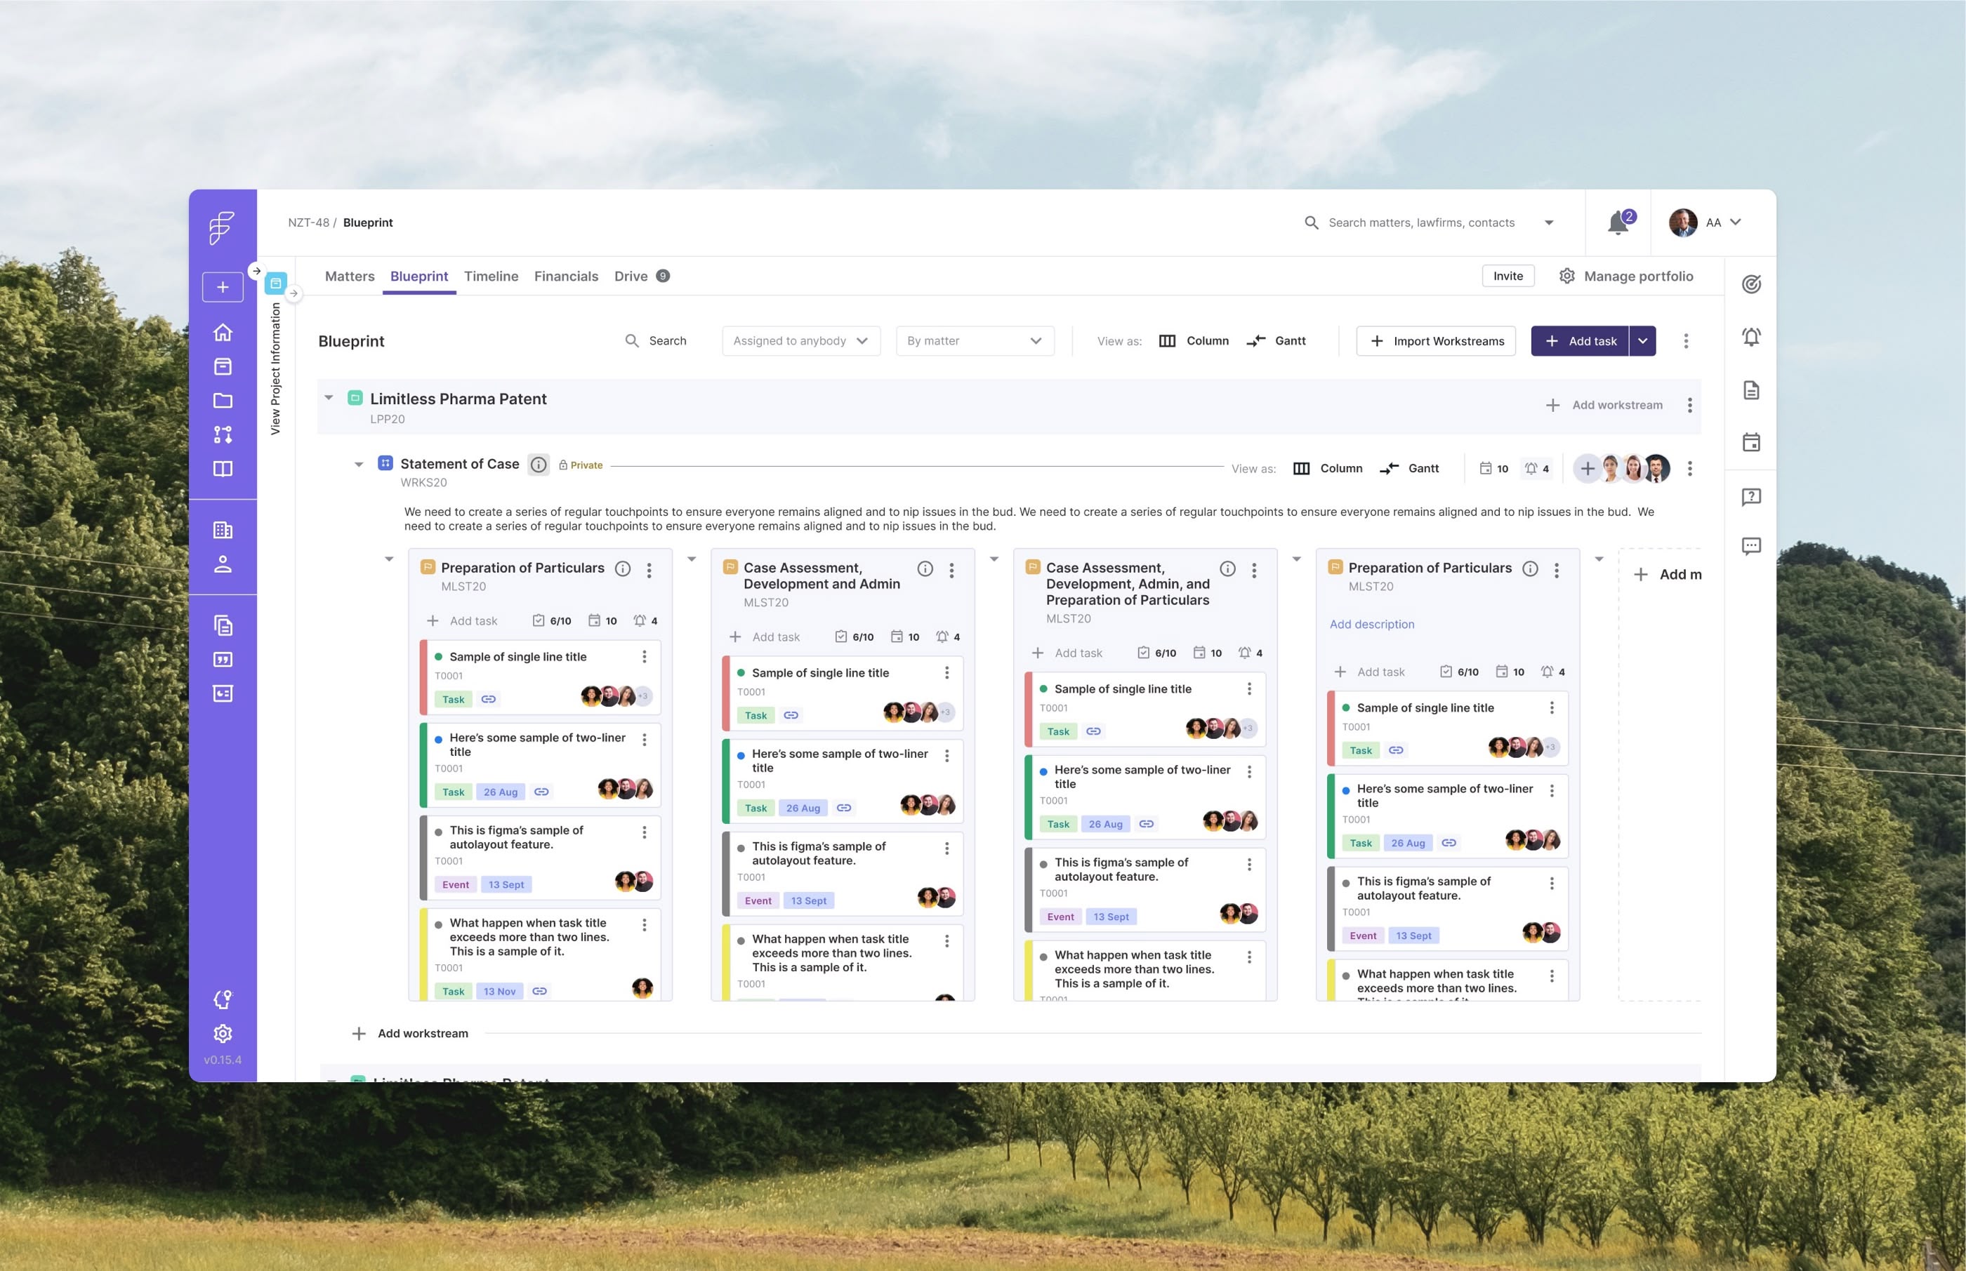The width and height of the screenshot is (1966, 1271).
Task: Click the Invite button
Action: (x=1508, y=277)
